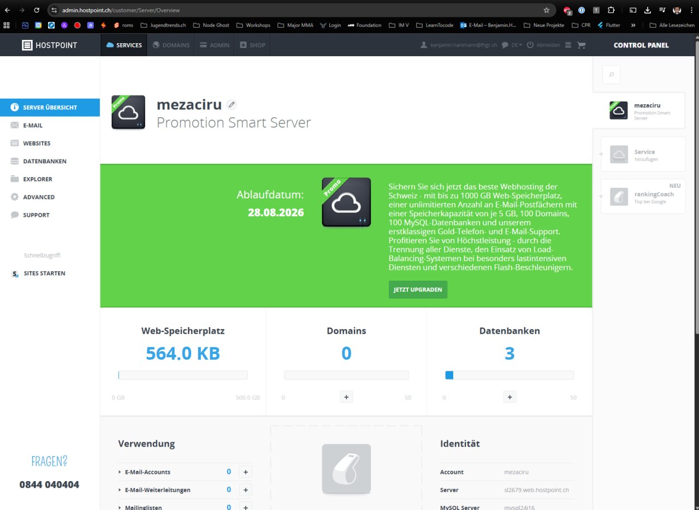Open the Flutter bookmark
Screen dimensions: 699x510
click(609, 25)
